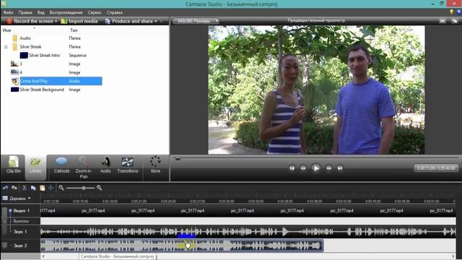Image resolution: width=462 pixels, height=260 pixels.
Task: Click Import media button
Action: [x=79, y=21]
